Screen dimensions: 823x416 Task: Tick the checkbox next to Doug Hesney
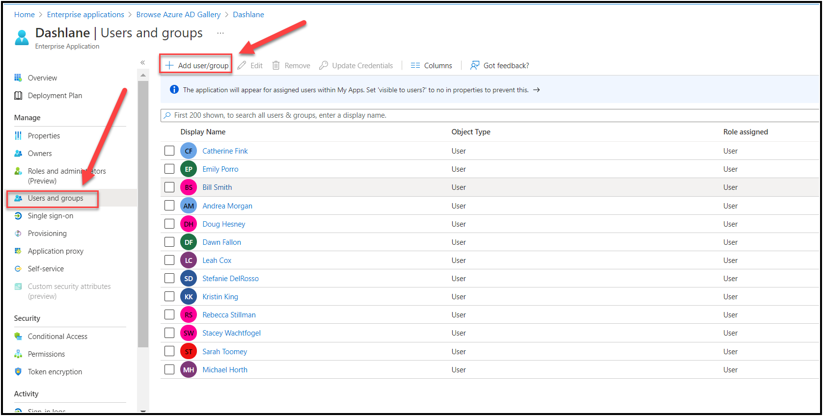(x=169, y=224)
